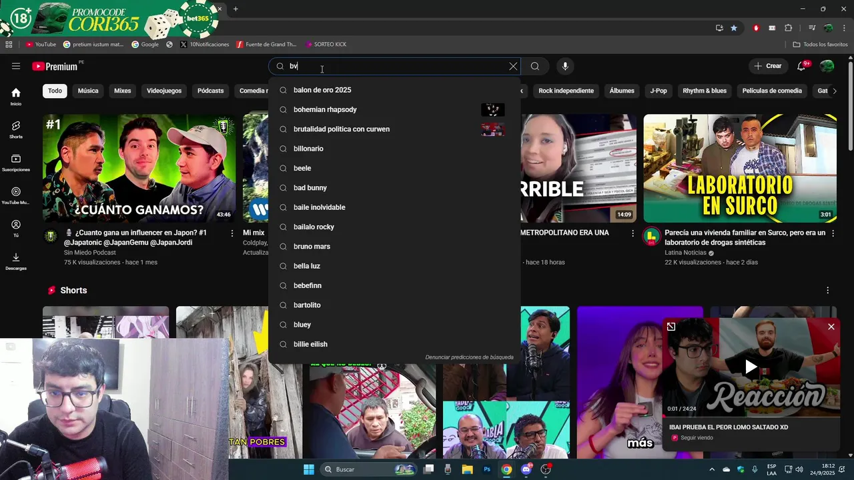Open the YouTube hamburger guide menu
This screenshot has width=854, height=480.
click(x=16, y=66)
